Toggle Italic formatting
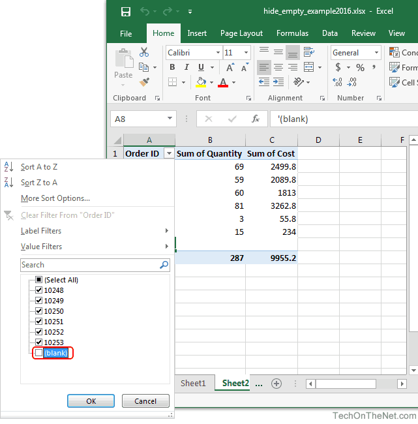The image size is (418, 424). 187,67
